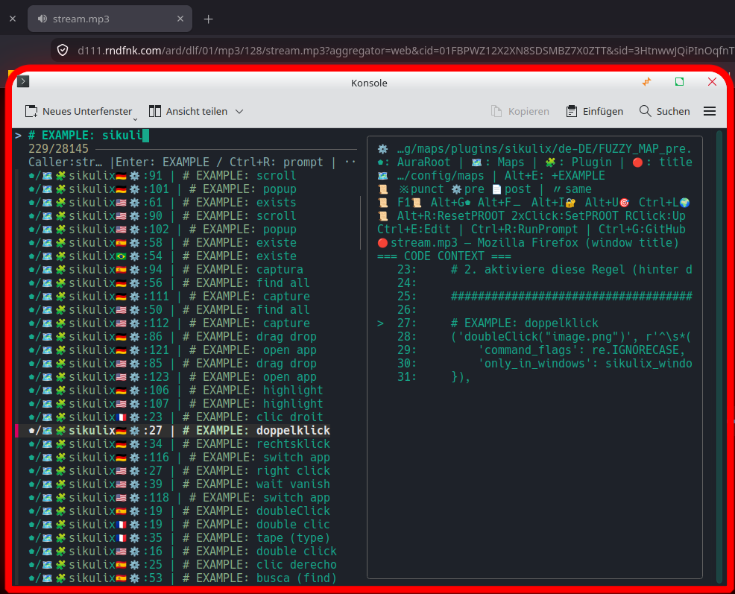Click the Suchen magnifier icon
The width and height of the screenshot is (735, 594).
pos(645,111)
